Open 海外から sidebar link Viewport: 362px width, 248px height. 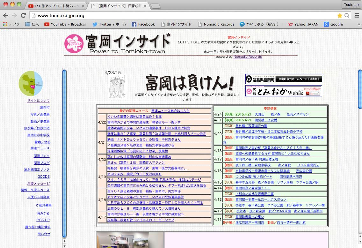tap(43, 213)
